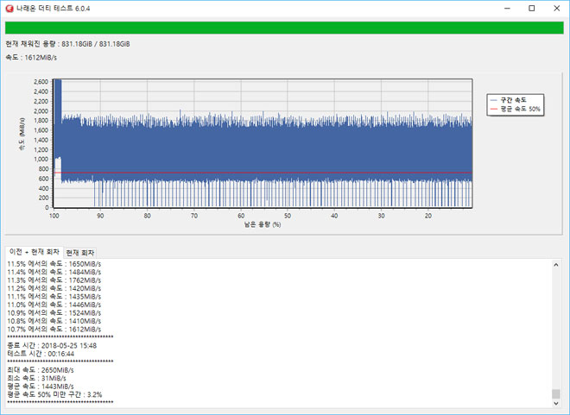
Task: Close the 나래온 더티 테스트 window
Action: tap(556, 9)
